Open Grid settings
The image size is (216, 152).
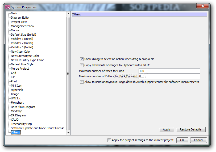tap(14, 73)
